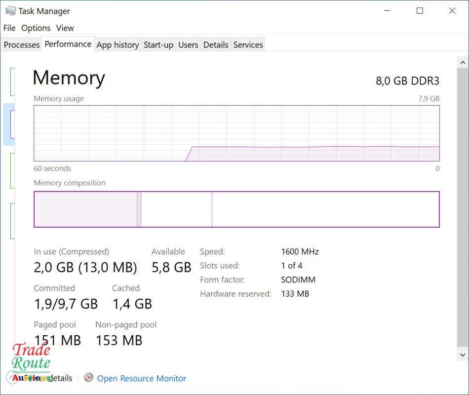Switch to the App history tab

coord(117,45)
